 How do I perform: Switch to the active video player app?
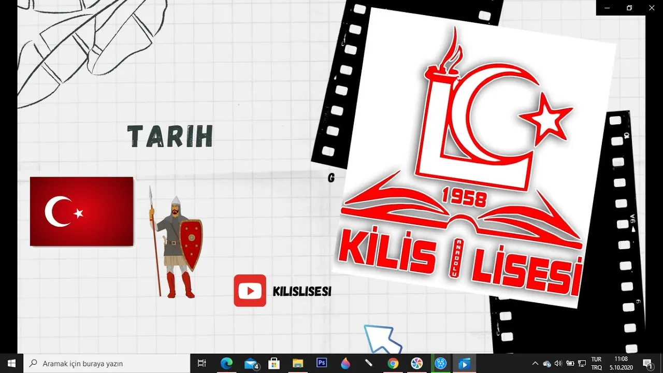tap(464, 364)
